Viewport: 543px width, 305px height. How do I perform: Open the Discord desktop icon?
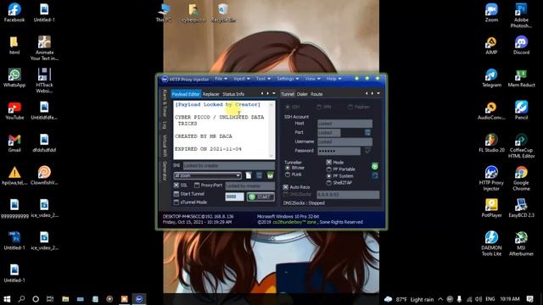click(x=521, y=45)
